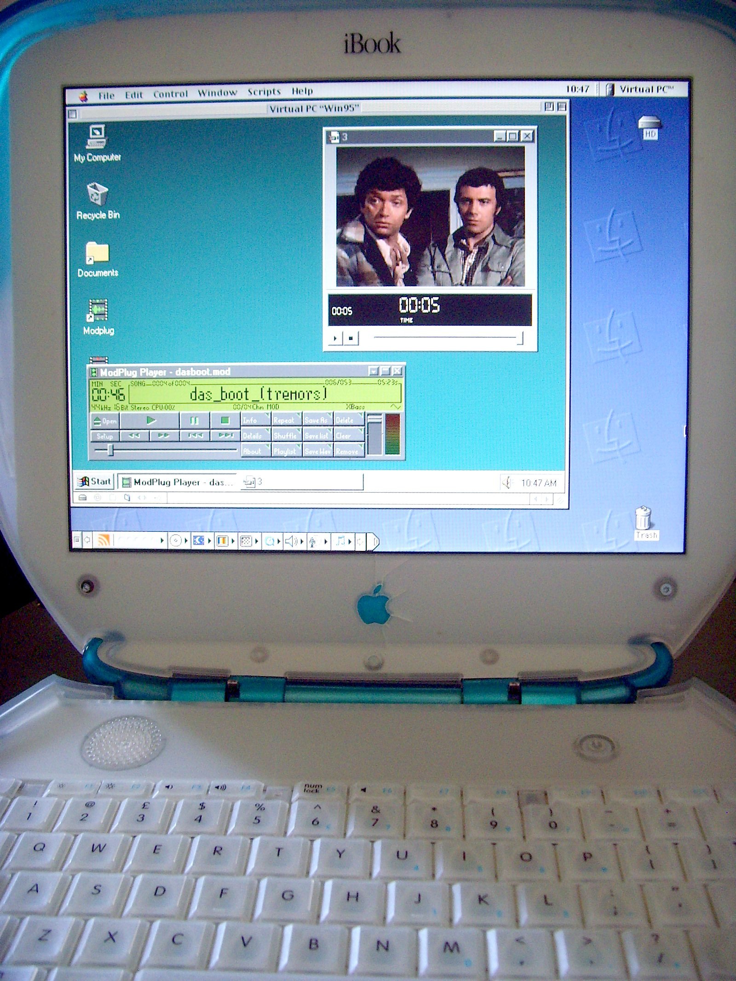This screenshot has height=981, width=736.
Task: Click the "3" video window taskbar button
Action: pyautogui.click(x=301, y=482)
